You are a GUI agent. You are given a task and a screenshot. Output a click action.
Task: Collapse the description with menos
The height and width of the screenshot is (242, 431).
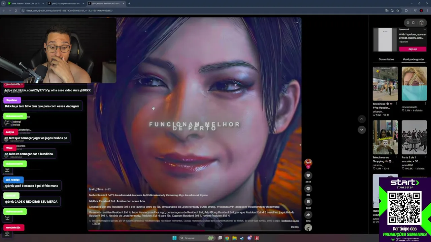click(295, 227)
